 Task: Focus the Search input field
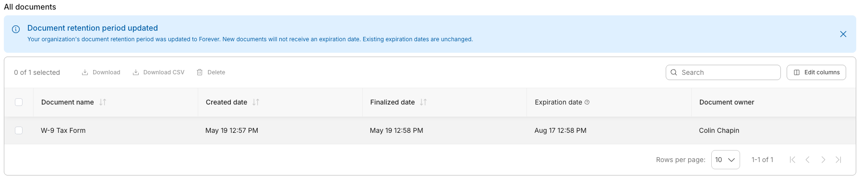coord(723,72)
